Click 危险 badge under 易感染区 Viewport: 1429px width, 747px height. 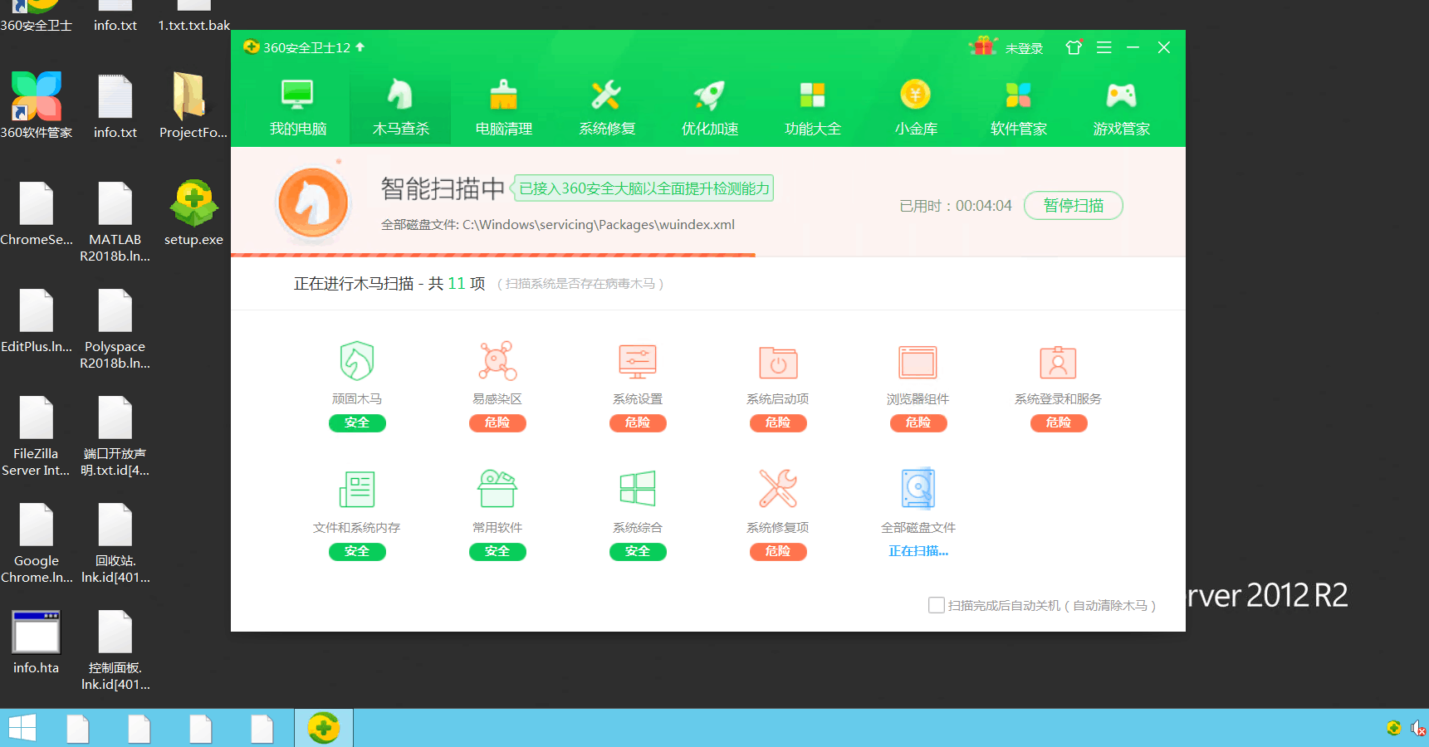[x=497, y=423]
